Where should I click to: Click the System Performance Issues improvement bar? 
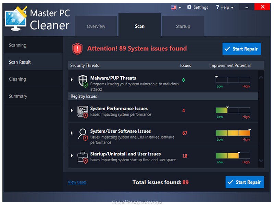233,110
